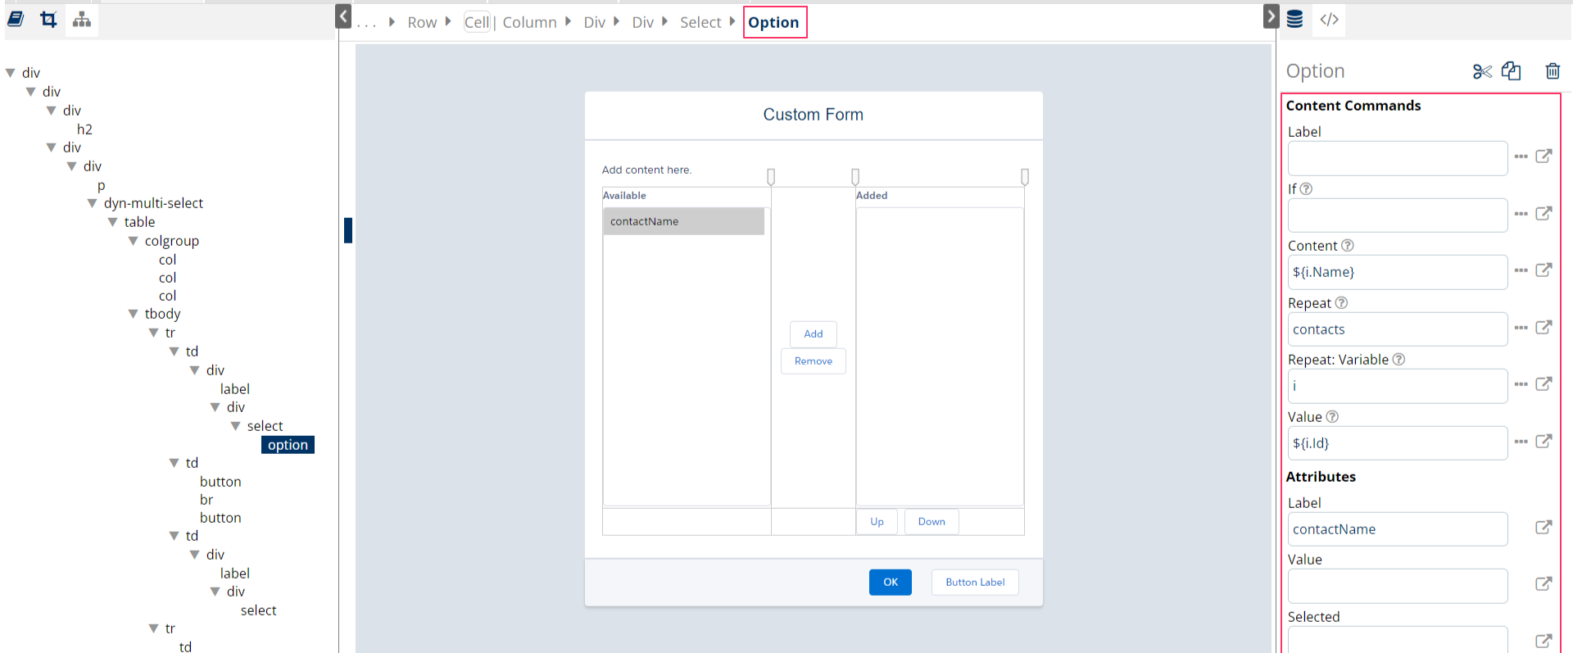
Task: Open the hierarchy tree view icon
Action: (81, 20)
